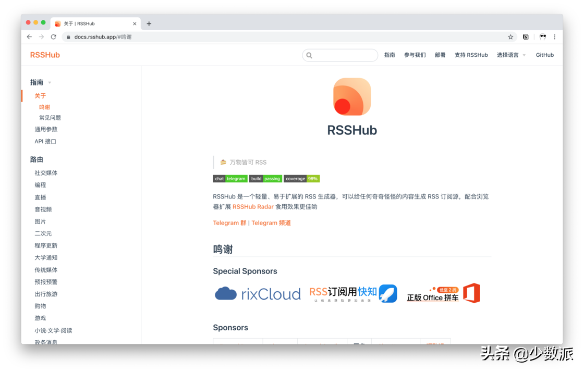The width and height of the screenshot is (584, 372).
Task: Open 社交媒体 route category
Action: (x=46, y=173)
